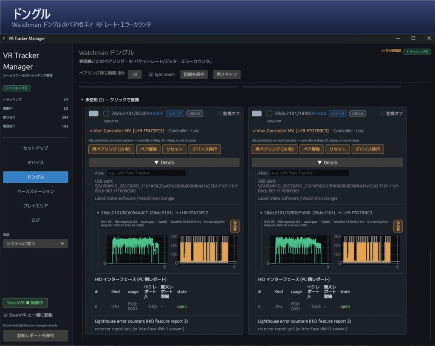Click リセット on the LHR-F7D7BBC3 dongle
The height and width of the screenshot is (346, 435).
337,149
